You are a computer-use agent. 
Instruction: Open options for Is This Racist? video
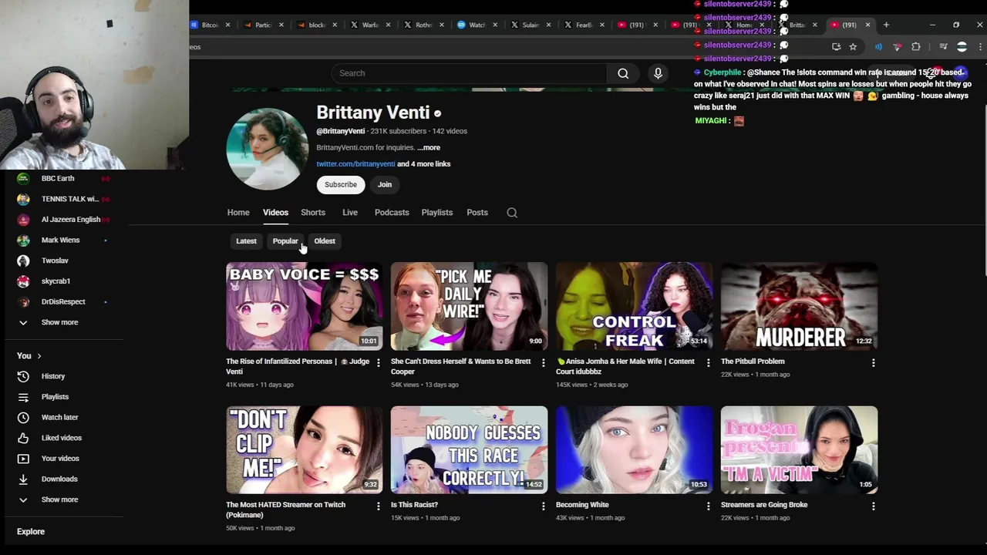click(x=543, y=506)
